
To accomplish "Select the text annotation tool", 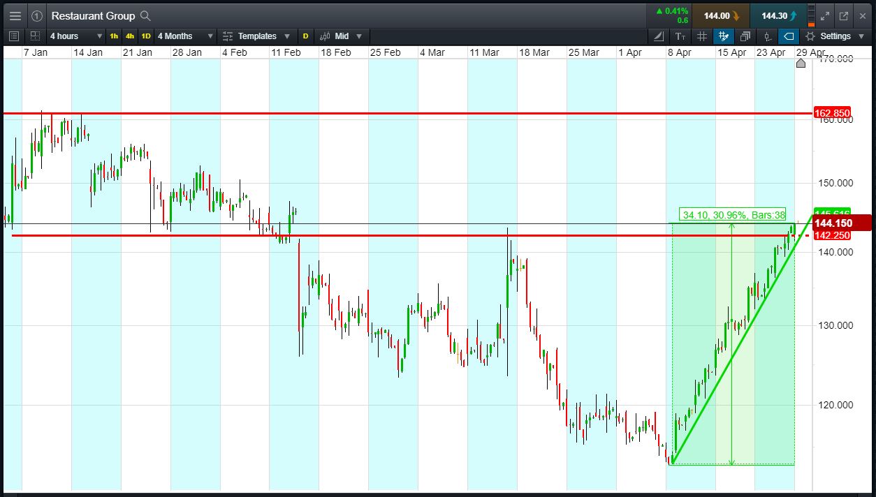I will (x=680, y=36).
